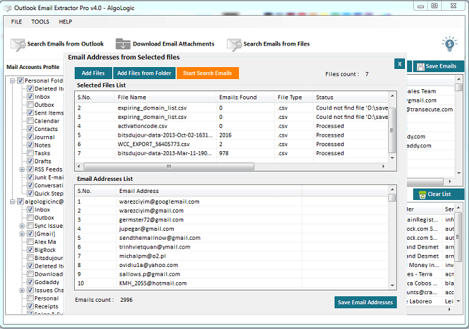Click Selected Files list scroll-down arrow

392,158
